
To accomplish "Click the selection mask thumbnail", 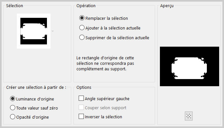I will click(x=34, y=31).
